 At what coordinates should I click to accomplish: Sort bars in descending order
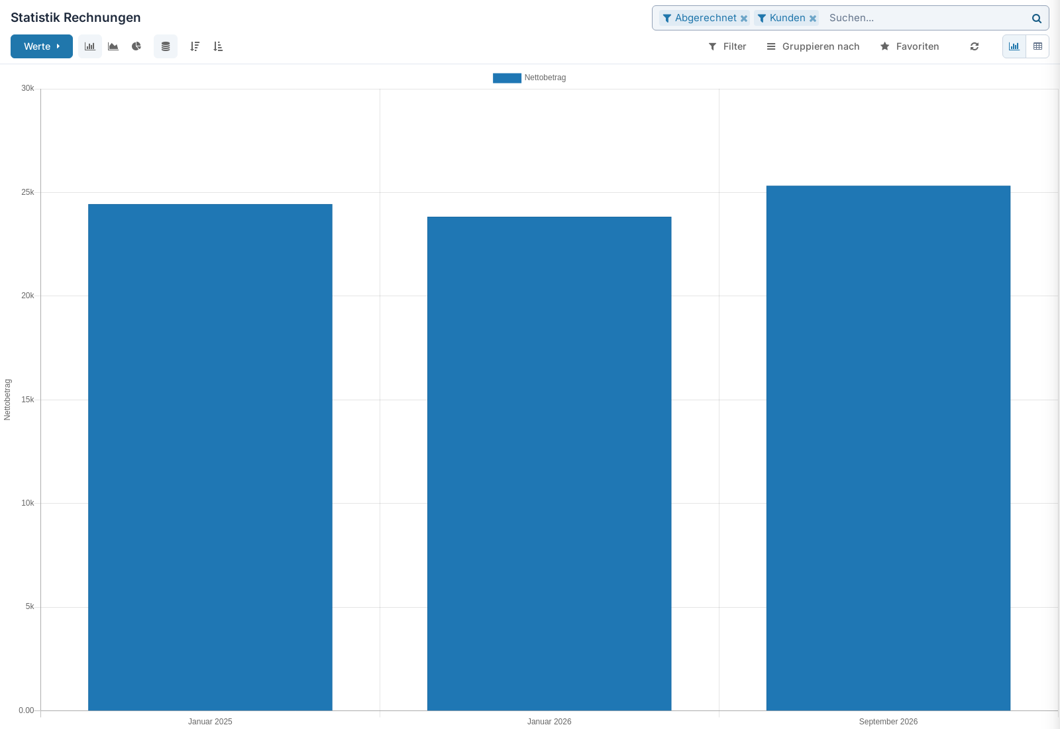[195, 46]
